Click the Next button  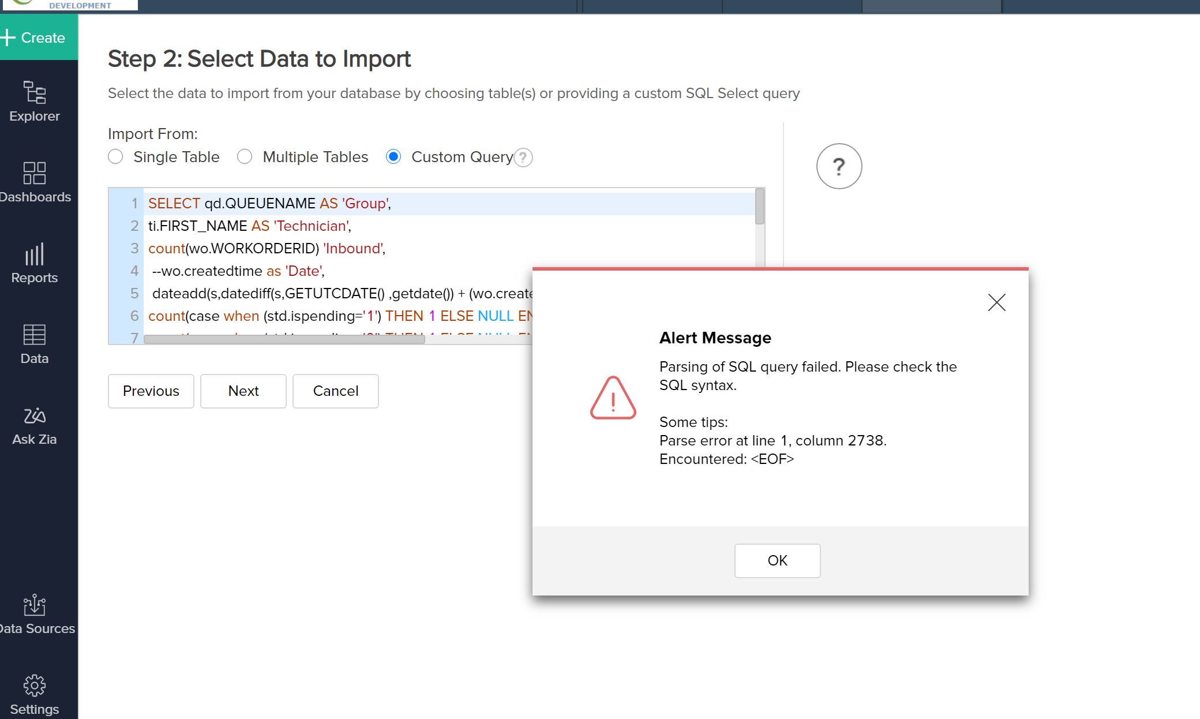(x=243, y=391)
